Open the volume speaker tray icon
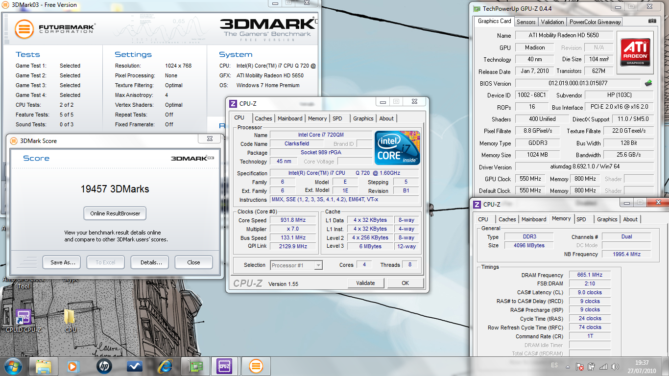This screenshot has width=669, height=376. coord(615,366)
